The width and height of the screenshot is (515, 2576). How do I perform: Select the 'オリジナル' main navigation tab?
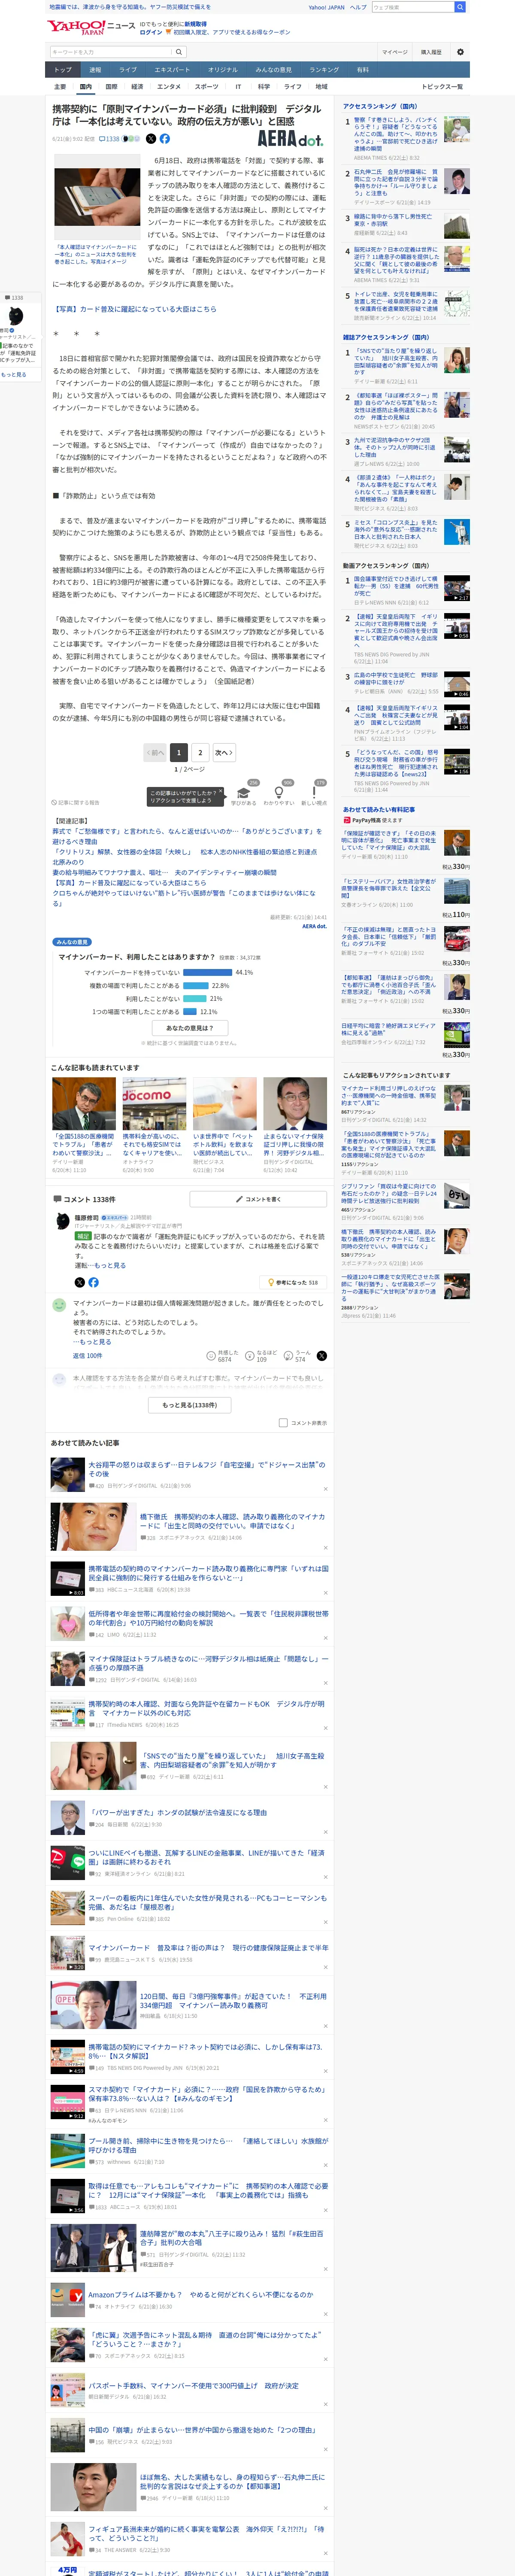pyautogui.click(x=223, y=70)
